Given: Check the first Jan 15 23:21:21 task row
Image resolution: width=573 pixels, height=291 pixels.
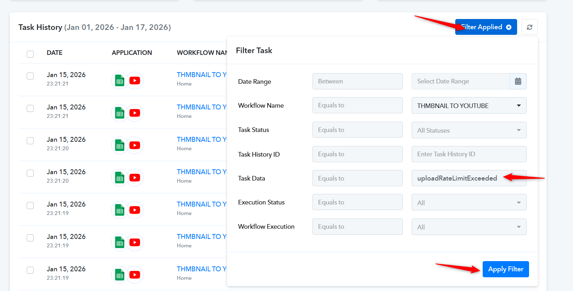Looking at the screenshot, I should point(30,76).
